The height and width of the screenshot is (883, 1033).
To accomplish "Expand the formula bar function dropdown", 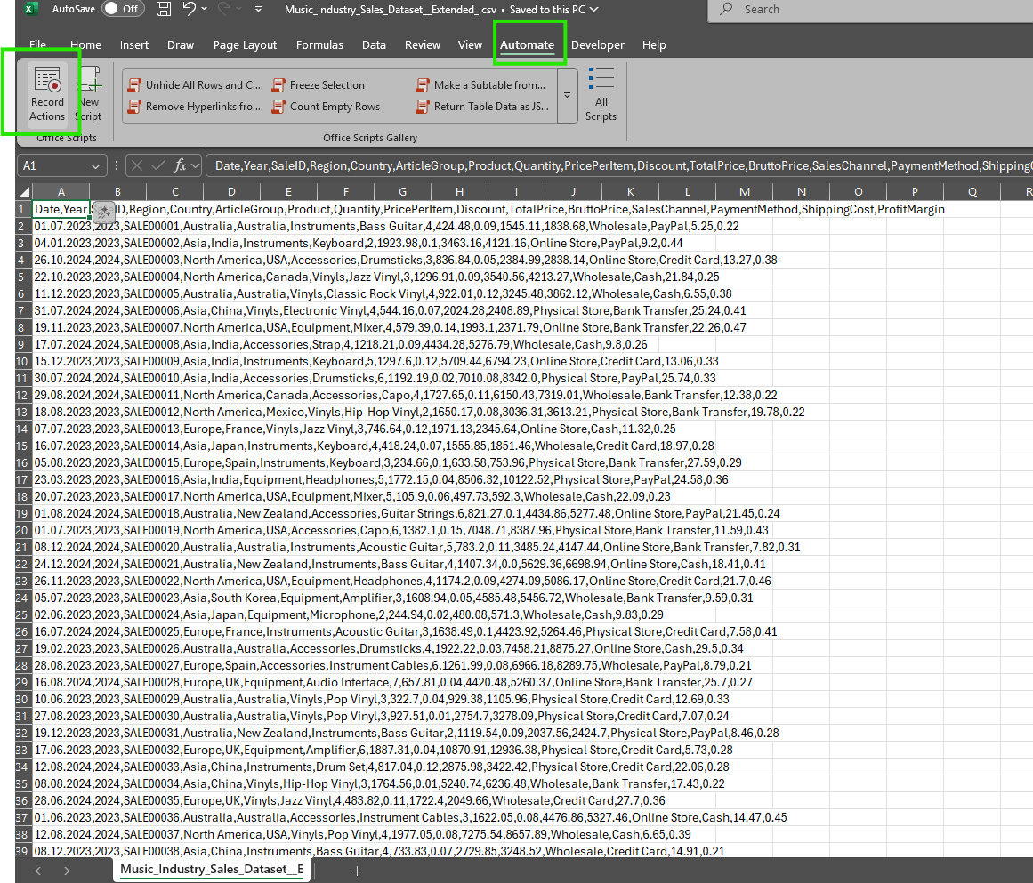I will click(x=196, y=166).
